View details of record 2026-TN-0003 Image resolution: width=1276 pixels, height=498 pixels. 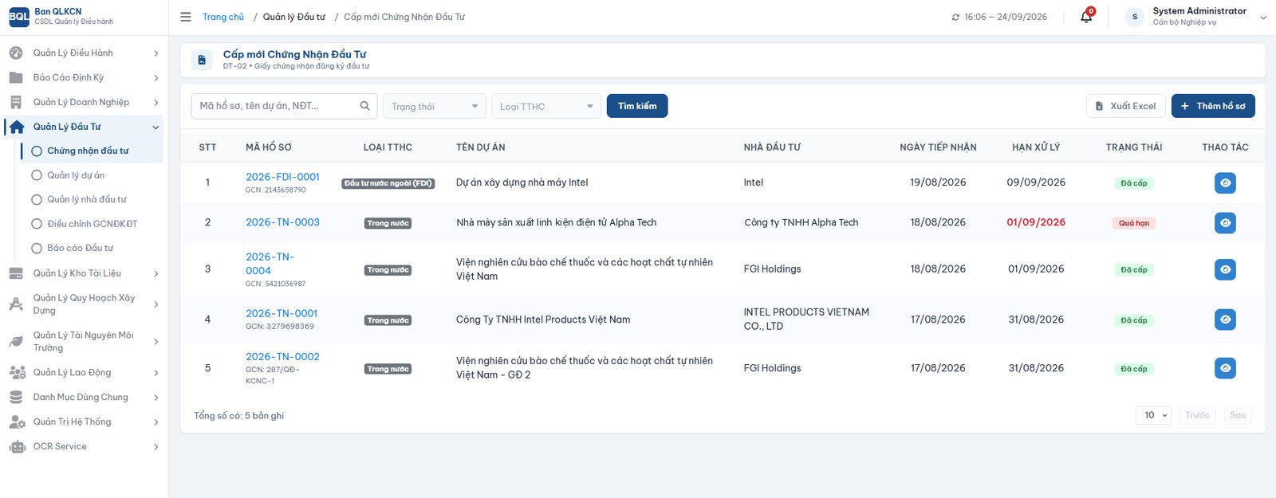(1225, 223)
